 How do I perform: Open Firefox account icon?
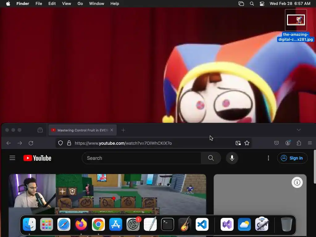coord(288,143)
